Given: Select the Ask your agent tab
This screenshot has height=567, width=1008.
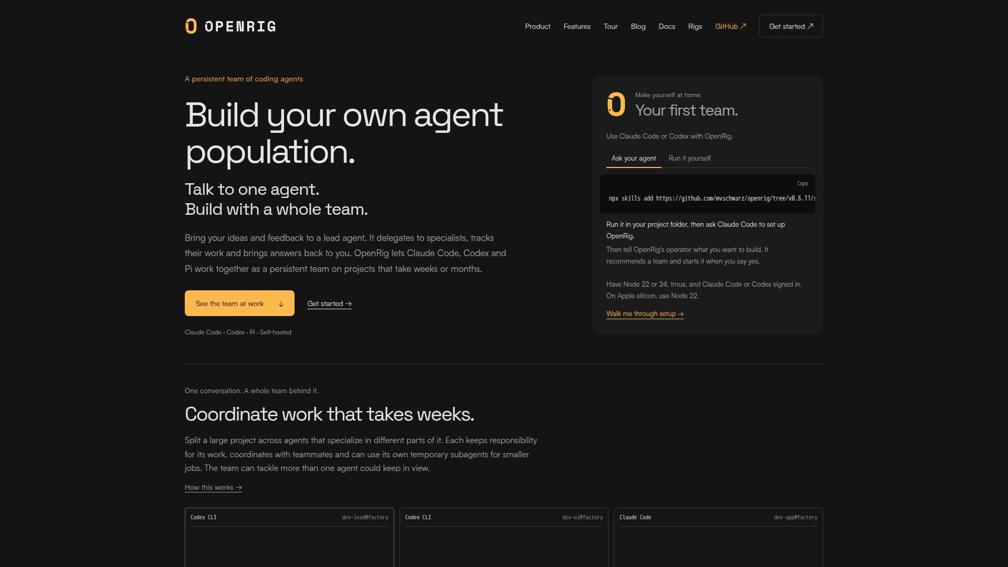Looking at the screenshot, I should (x=634, y=159).
